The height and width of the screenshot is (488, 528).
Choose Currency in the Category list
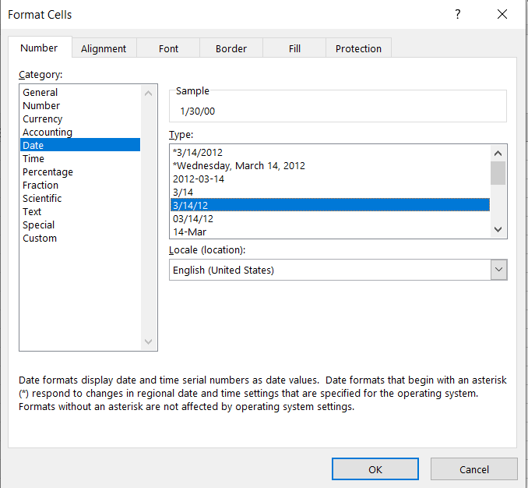(x=42, y=119)
